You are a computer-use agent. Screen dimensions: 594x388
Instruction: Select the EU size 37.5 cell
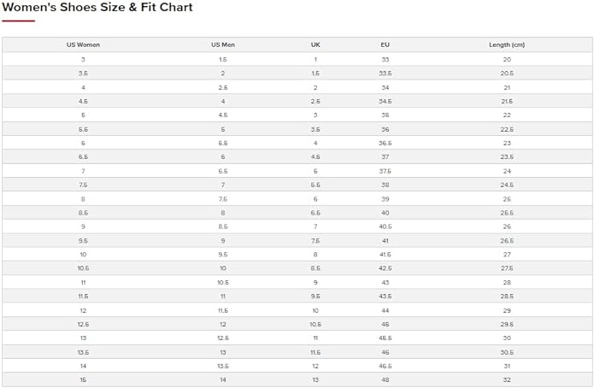tap(385, 171)
